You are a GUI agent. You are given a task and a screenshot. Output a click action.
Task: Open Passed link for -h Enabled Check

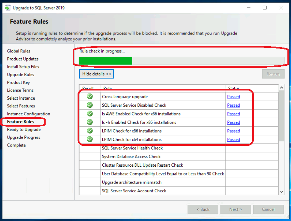(233, 122)
